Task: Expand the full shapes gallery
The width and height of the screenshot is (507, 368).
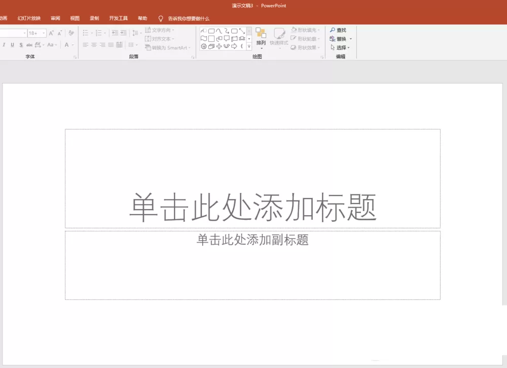Action: (x=249, y=47)
